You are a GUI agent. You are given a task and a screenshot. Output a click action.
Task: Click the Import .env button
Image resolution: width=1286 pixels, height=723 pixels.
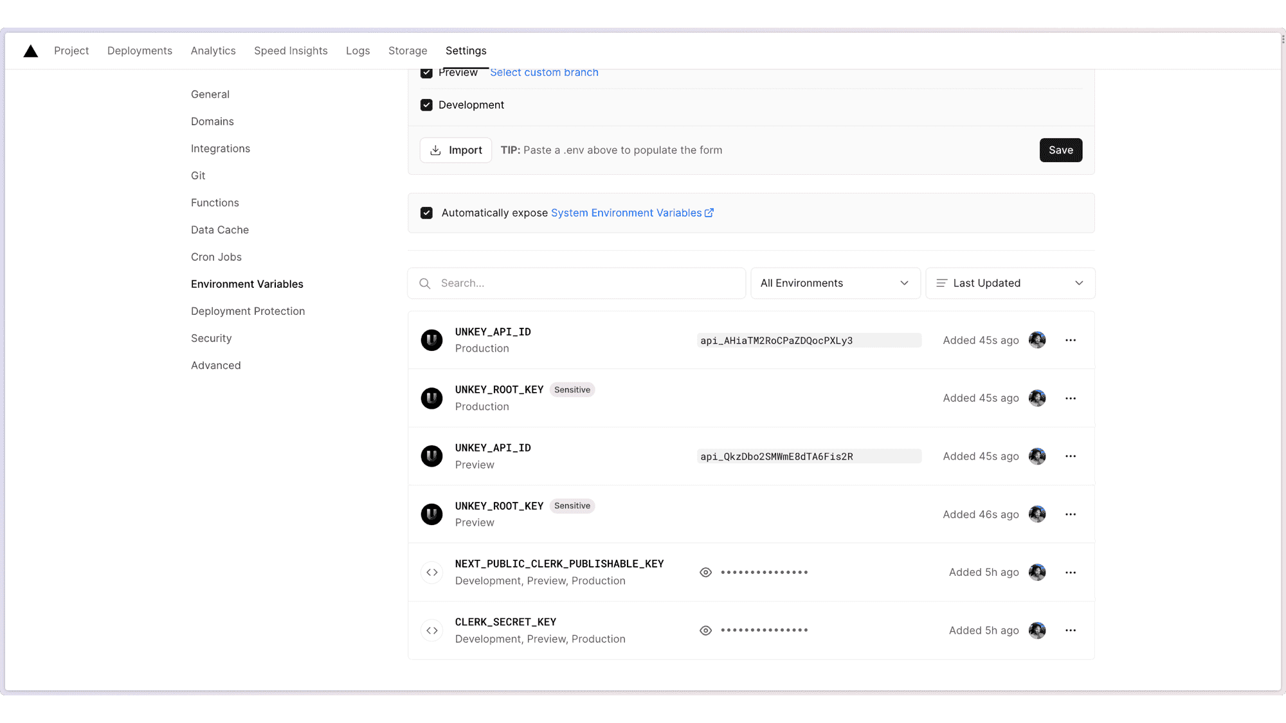(x=455, y=150)
